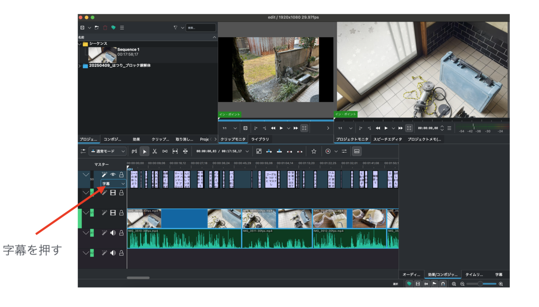
Task: Toggle edit mode in project monitor
Action: pos(409,128)
